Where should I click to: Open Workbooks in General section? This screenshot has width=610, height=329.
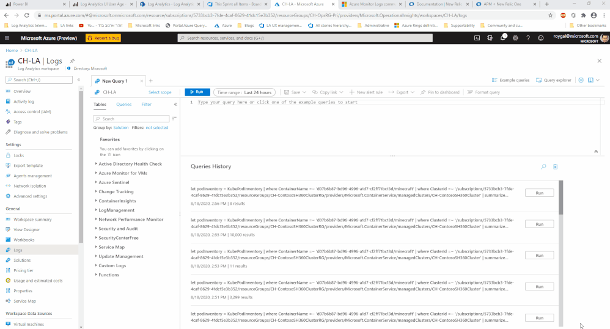24,240
